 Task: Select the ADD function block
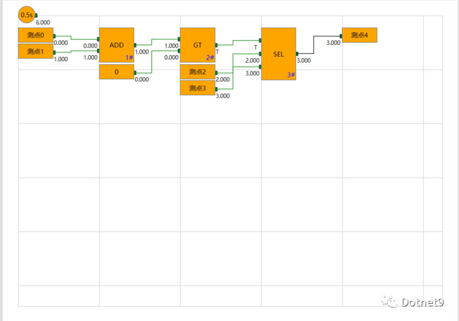click(117, 45)
